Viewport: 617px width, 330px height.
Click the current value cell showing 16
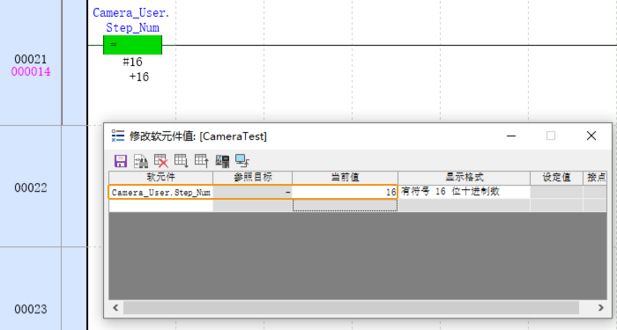click(345, 192)
